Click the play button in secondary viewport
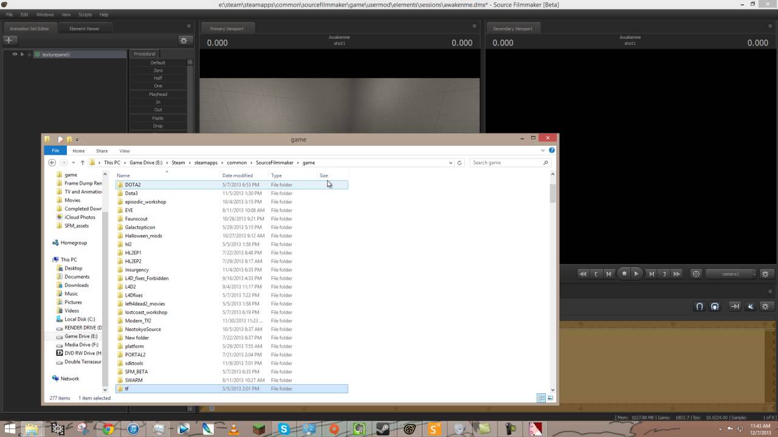This screenshot has width=778, height=437. point(636,274)
